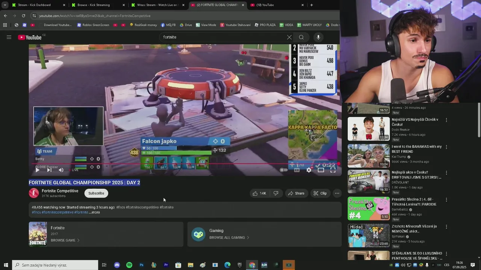Toggle the autoplay switch in the player
Viewport: 481px width, 270px height.
pos(283,170)
